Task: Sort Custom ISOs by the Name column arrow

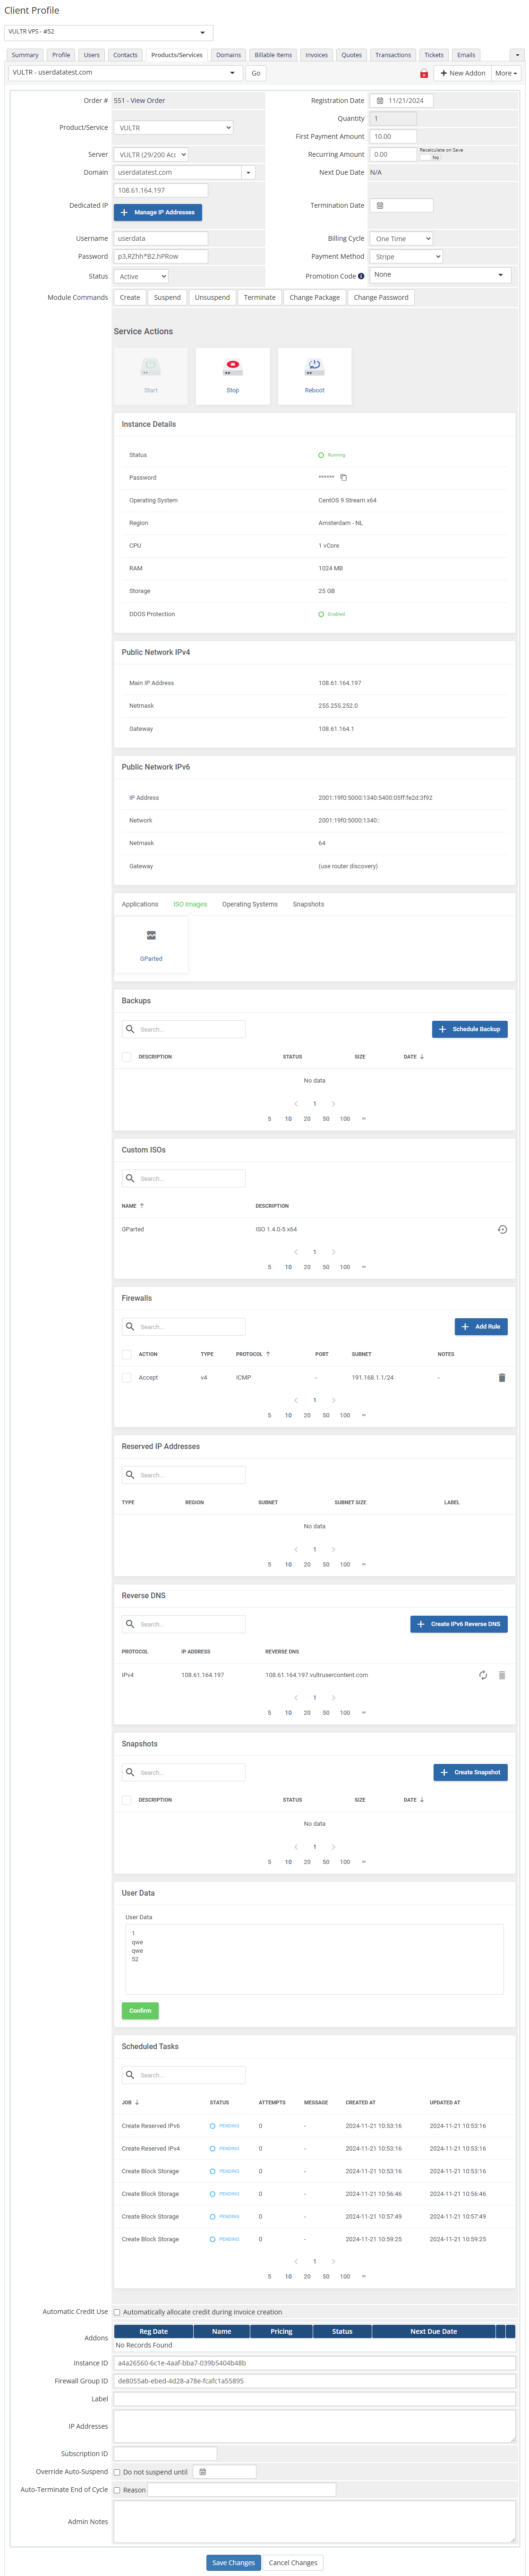Action: tap(142, 1206)
